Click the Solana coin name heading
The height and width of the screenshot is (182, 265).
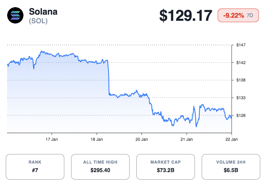[x=43, y=11]
